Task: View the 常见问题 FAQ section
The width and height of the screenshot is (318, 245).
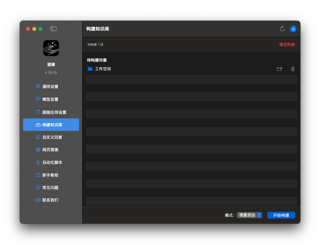Action: 51,187
